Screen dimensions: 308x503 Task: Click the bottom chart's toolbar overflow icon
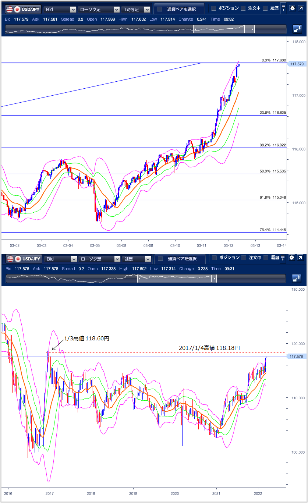(x=283, y=258)
